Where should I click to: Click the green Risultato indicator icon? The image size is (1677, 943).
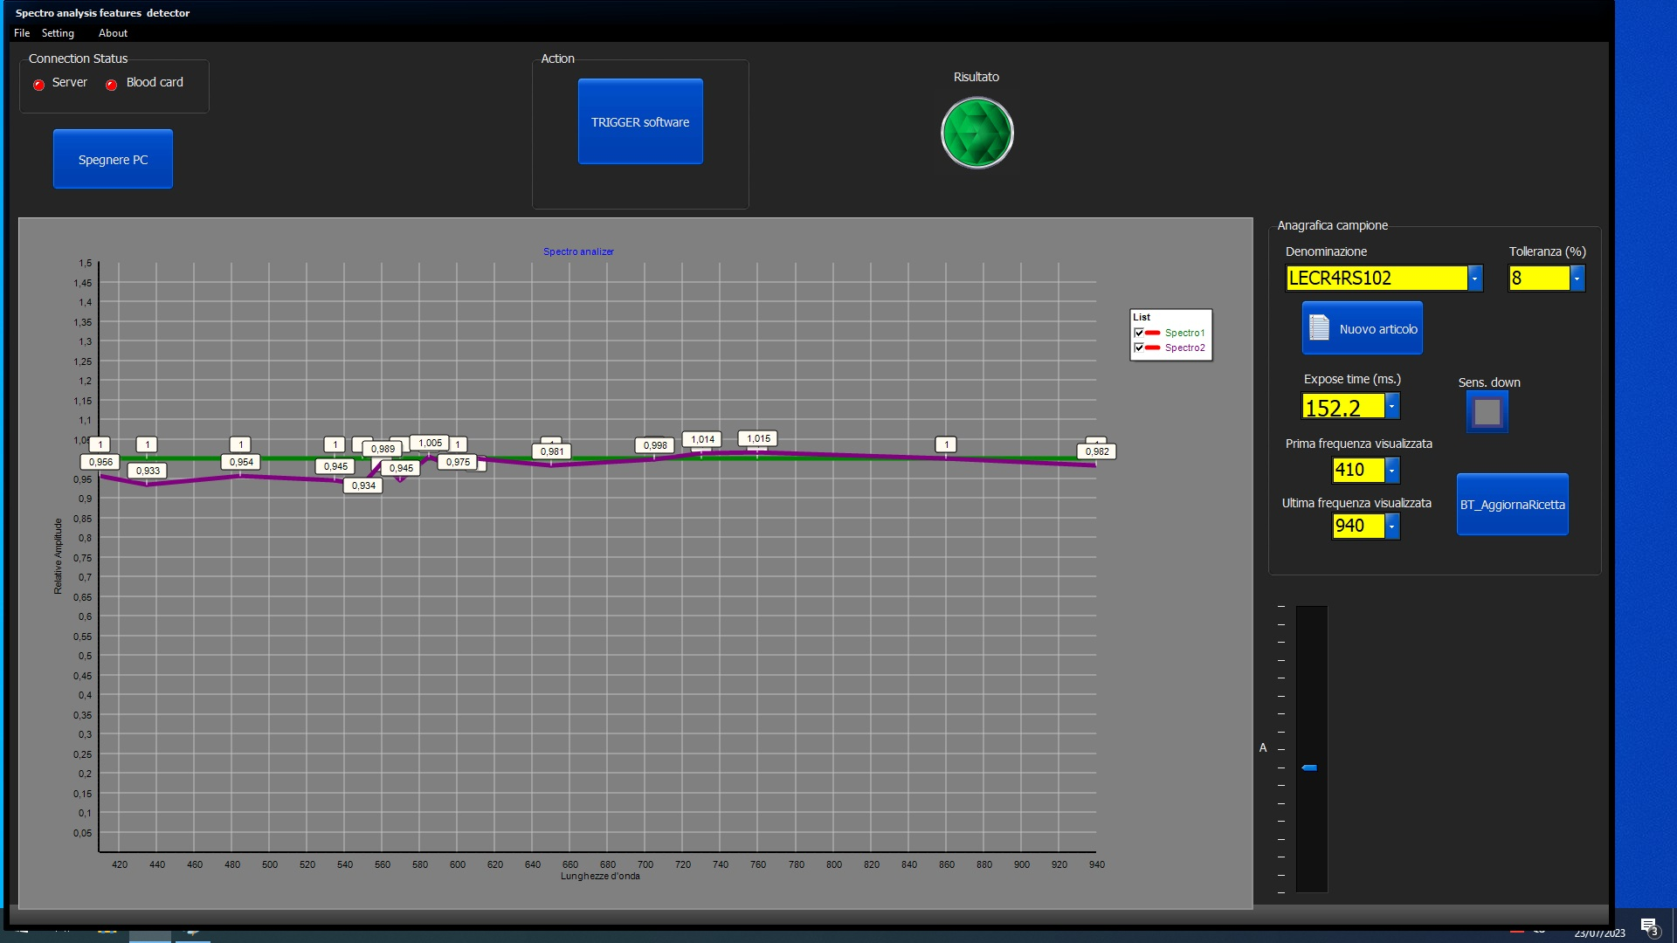tap(977, 133)
